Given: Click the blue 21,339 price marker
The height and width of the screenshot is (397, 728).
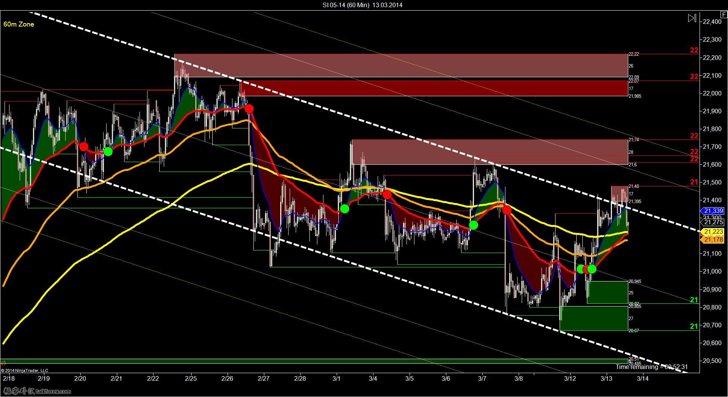Looking at the screenshot, I should [714, 211].
